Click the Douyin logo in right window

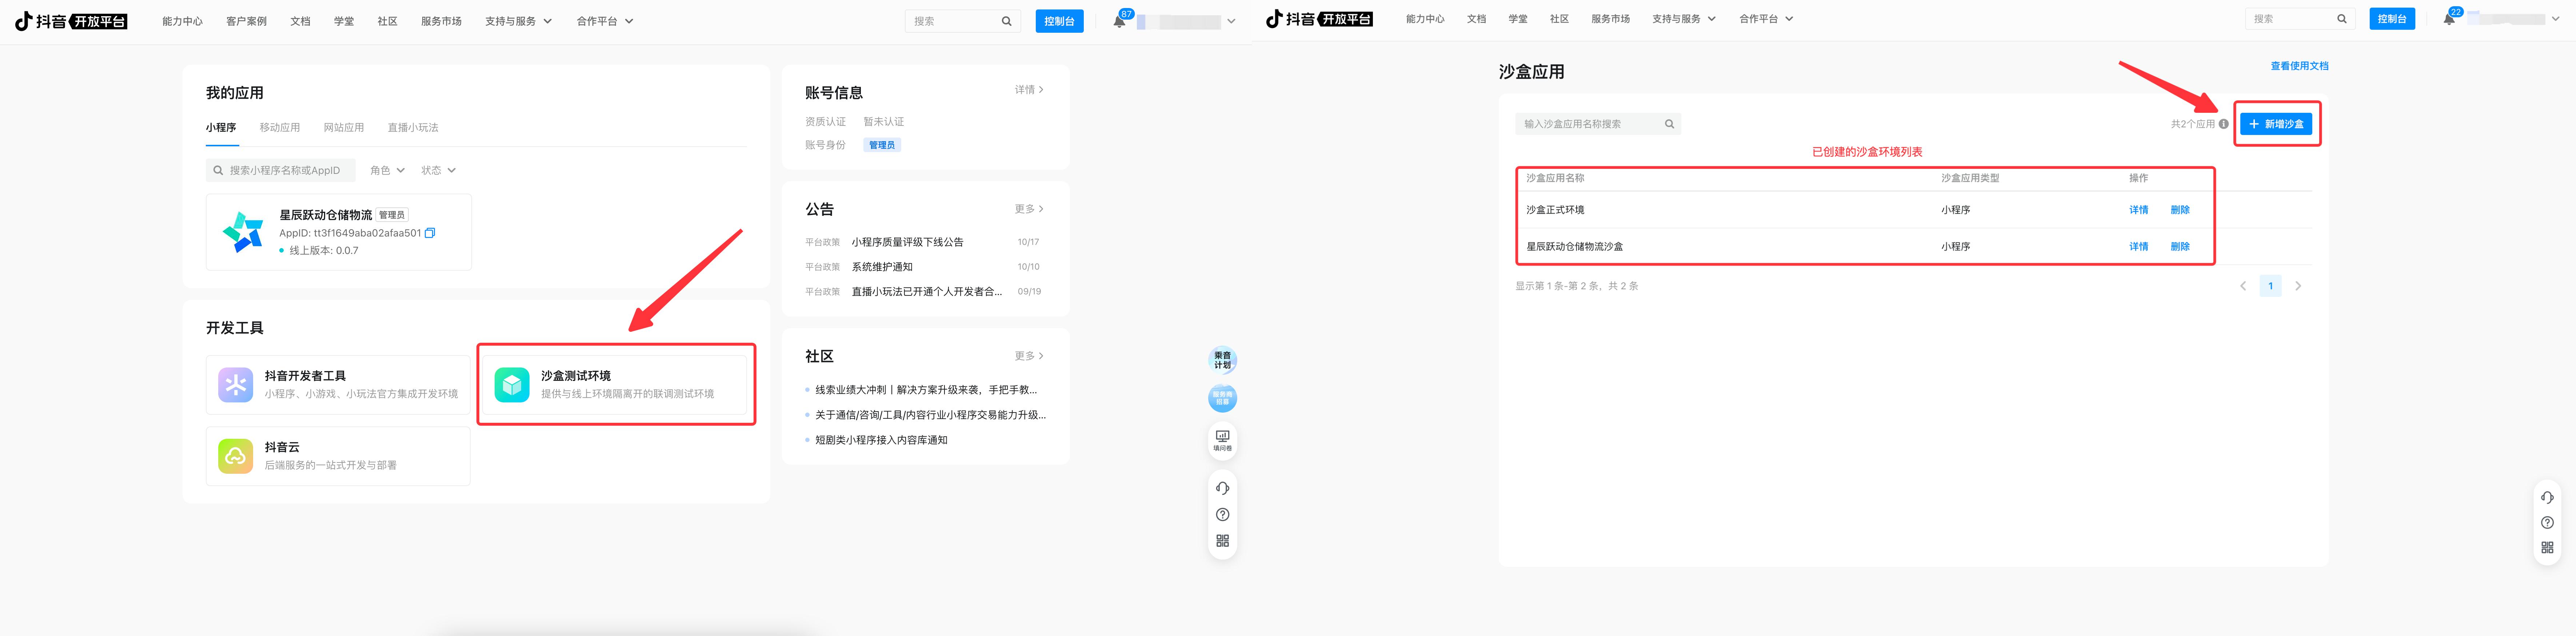1319,19
